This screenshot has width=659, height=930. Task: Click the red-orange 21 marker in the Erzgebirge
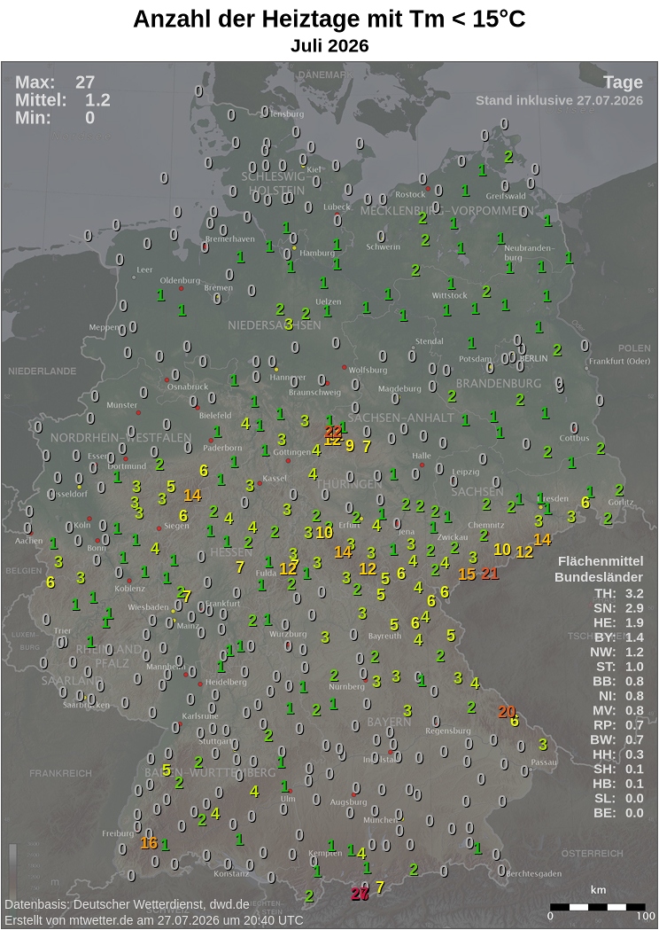pos(490,573)
